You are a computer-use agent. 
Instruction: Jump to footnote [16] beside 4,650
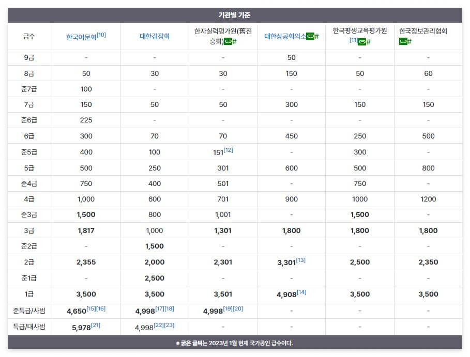click(x=101, y=308)
